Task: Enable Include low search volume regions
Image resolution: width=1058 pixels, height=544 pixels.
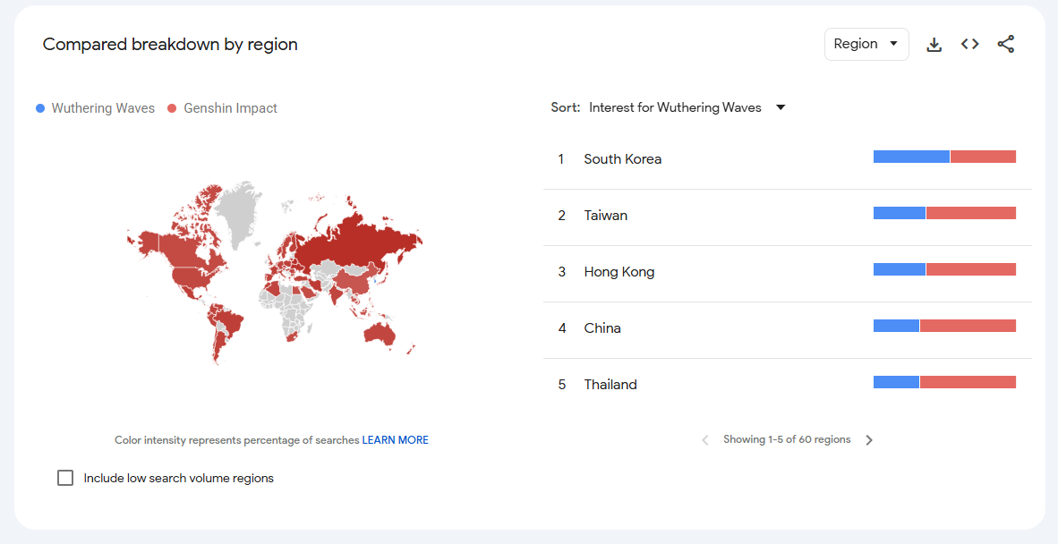Action: 65,478
